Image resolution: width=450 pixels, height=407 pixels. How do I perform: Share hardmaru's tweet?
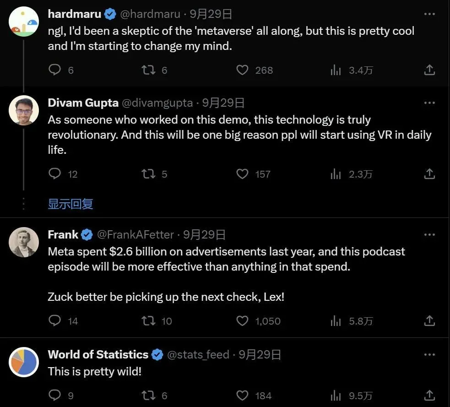click(x=429, y=70)
